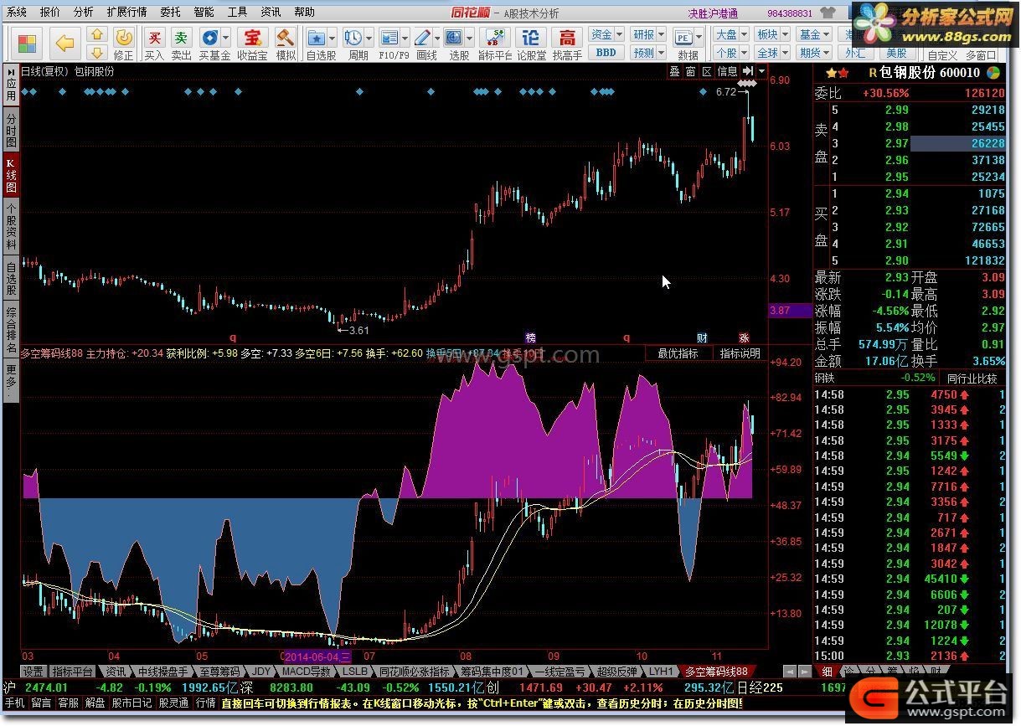Screen dimensions: 1021x726
Task: Open the 决胜沪港通 link in title bar
Action: tap(713, 13)
